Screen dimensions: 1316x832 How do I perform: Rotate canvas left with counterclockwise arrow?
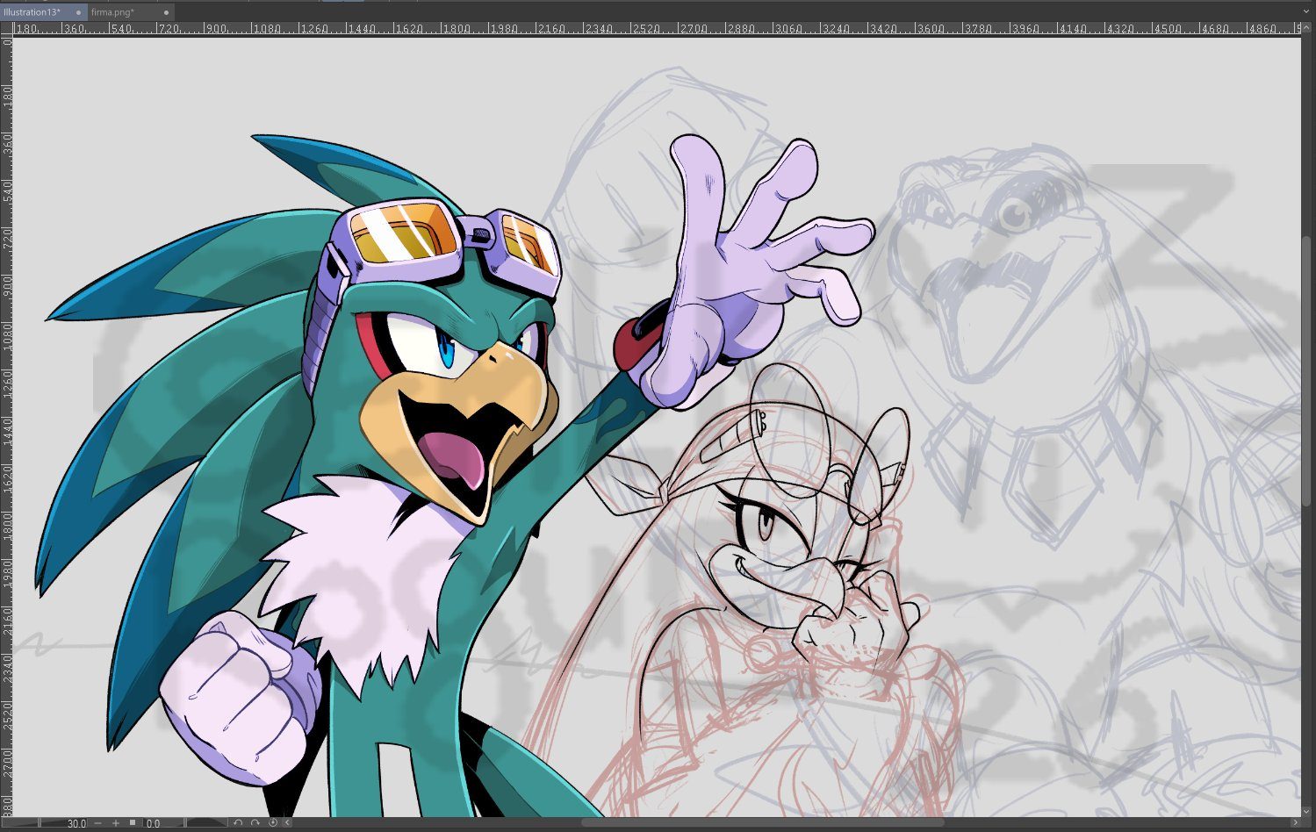coord(238,823)
